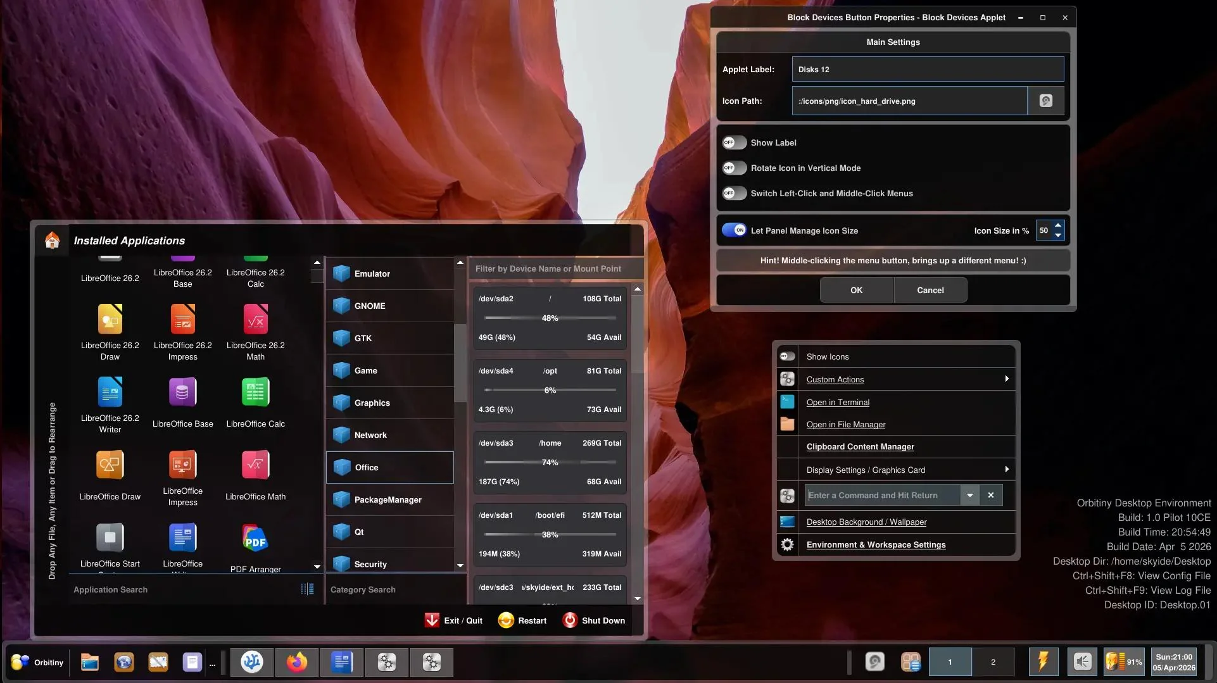Open the command history dropdown arrow
Viewport: 1217px width, 683px height.
pos(969,495)
